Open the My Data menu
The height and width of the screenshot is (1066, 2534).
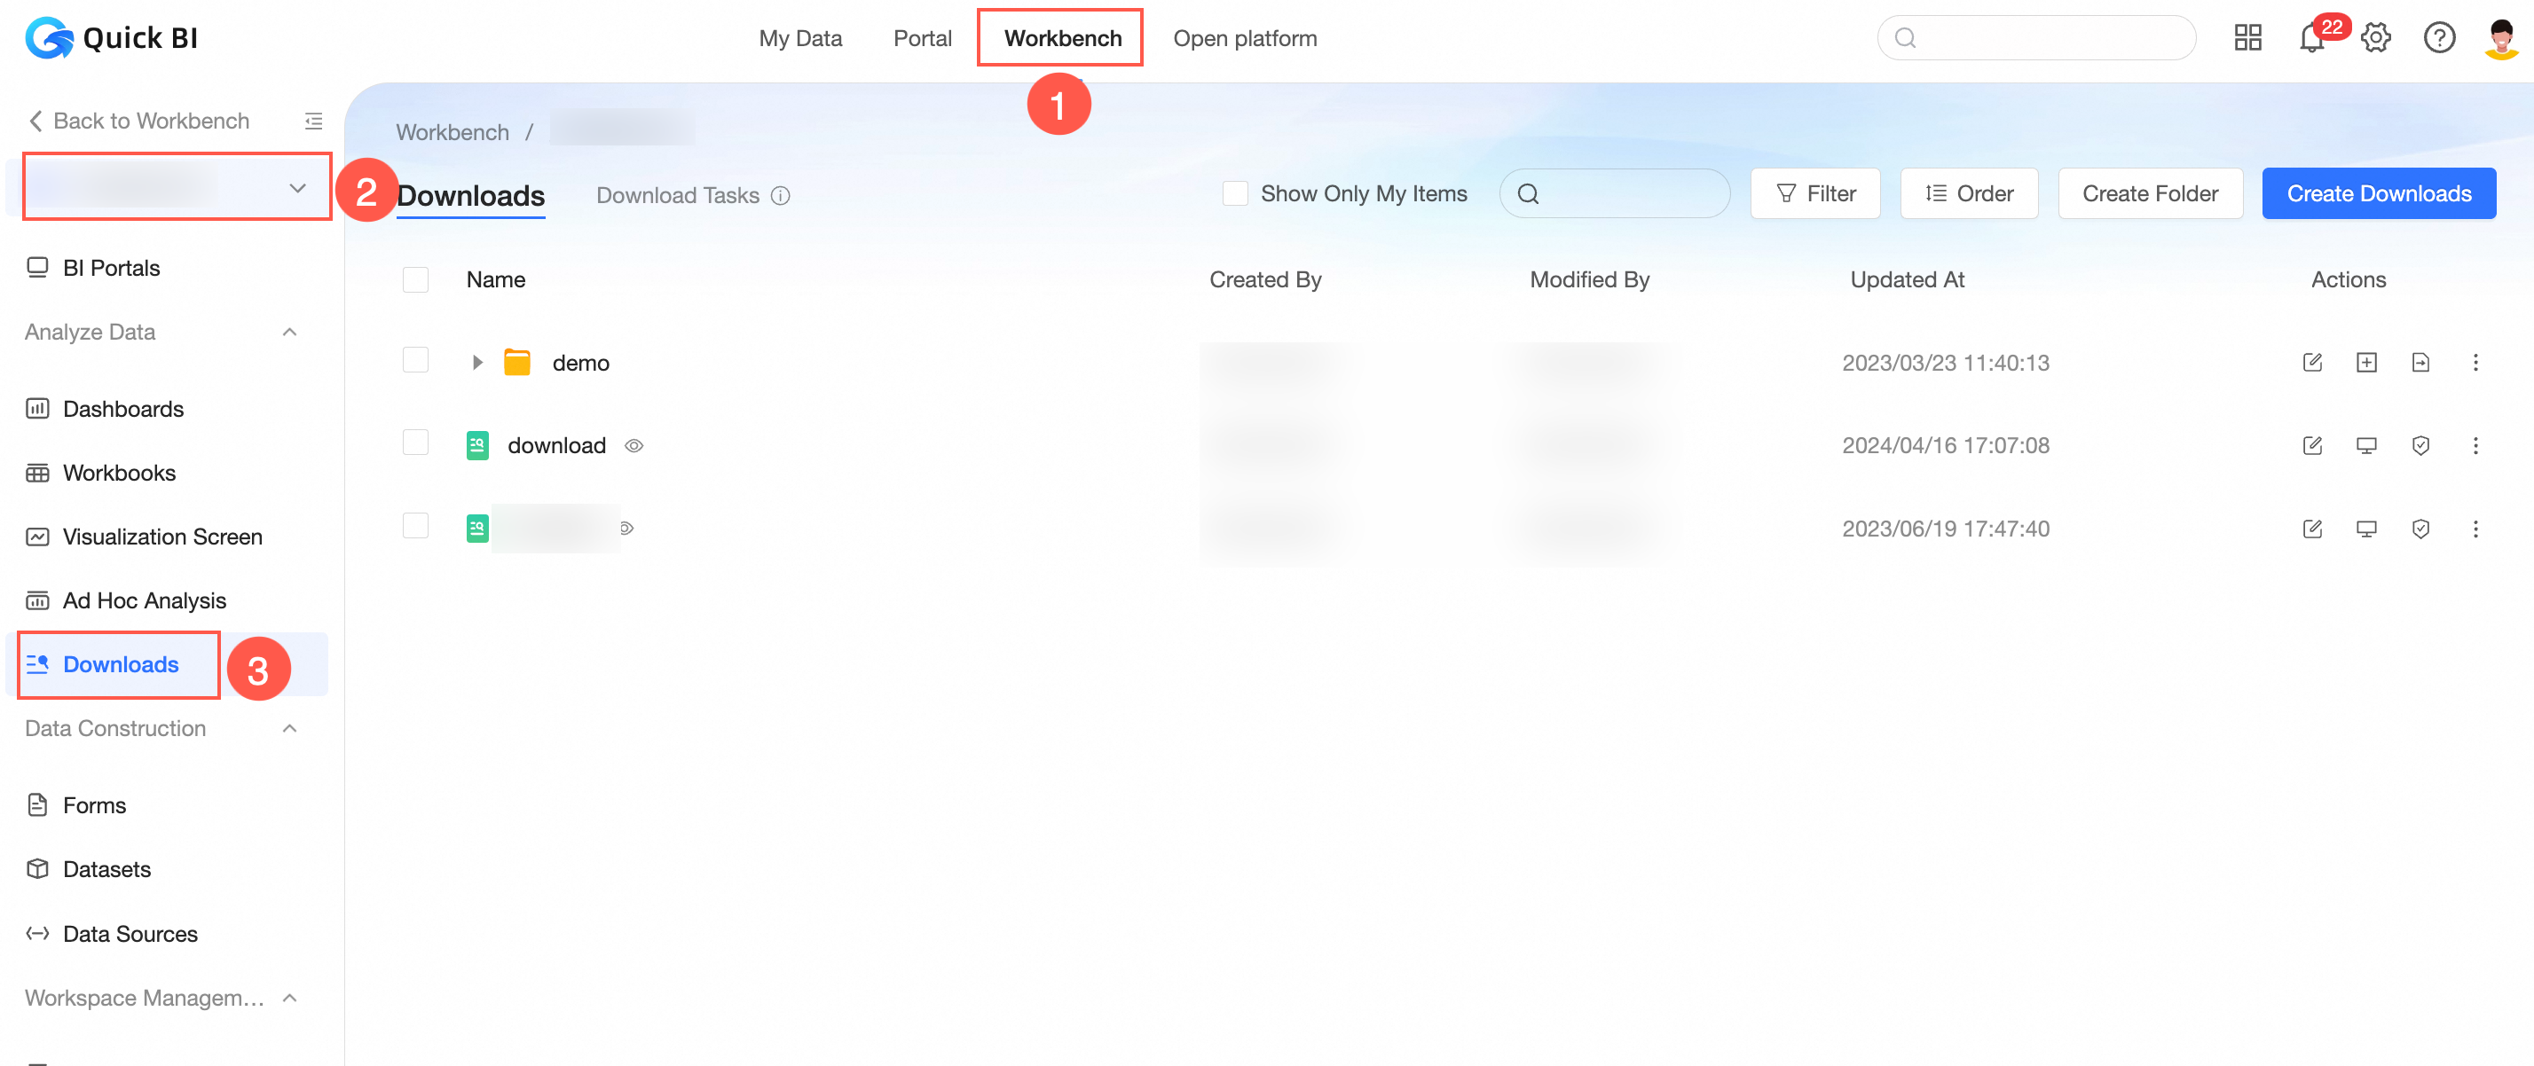799,38
